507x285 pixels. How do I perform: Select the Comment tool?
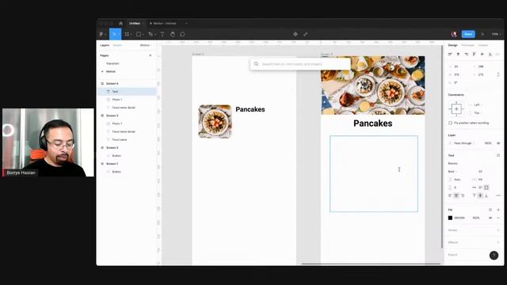point(182,34)
